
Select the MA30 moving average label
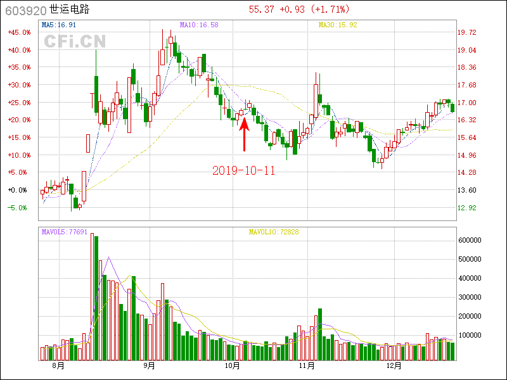click(337, 25)
